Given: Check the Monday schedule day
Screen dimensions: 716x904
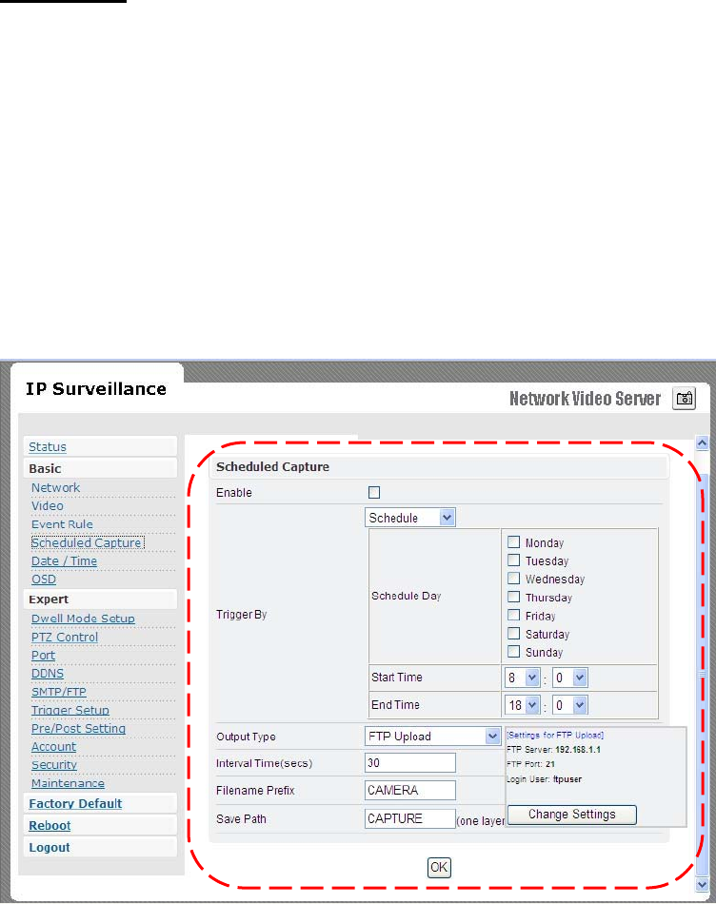Looking at the screenshot, I should pos(513,542).
